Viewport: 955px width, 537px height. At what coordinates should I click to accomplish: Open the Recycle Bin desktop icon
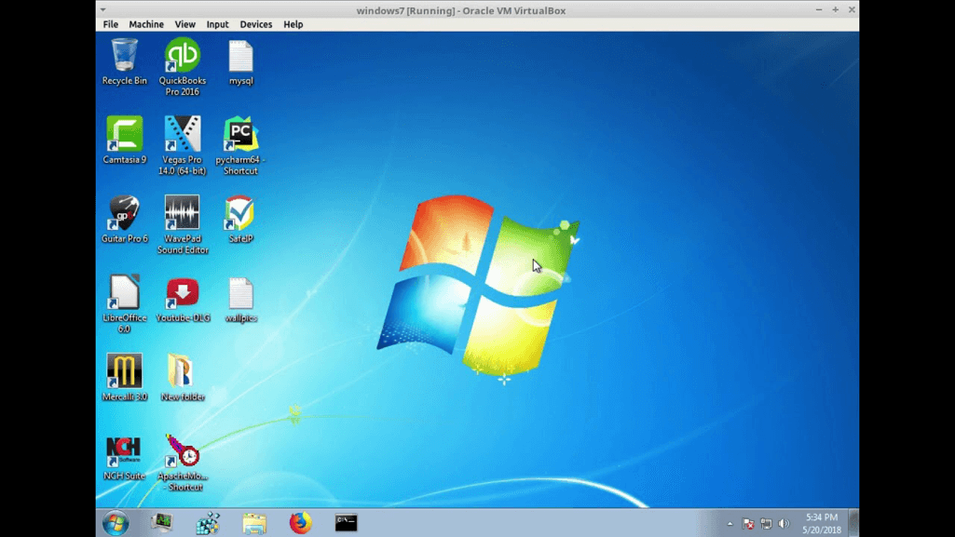(124, 56)
